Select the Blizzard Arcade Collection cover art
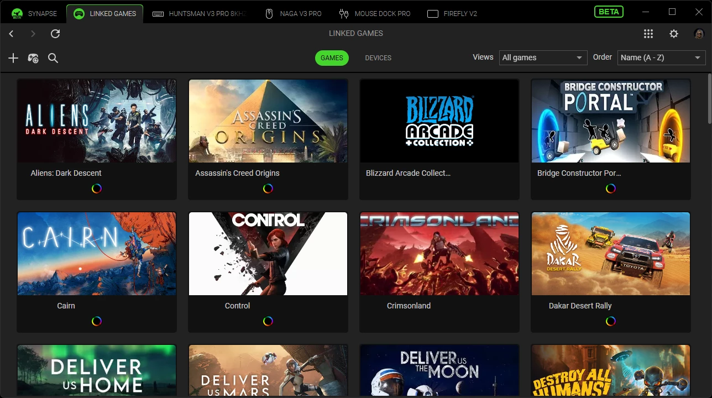The height and width of the screenshot is (398, 712). click(x=439, y=121)
